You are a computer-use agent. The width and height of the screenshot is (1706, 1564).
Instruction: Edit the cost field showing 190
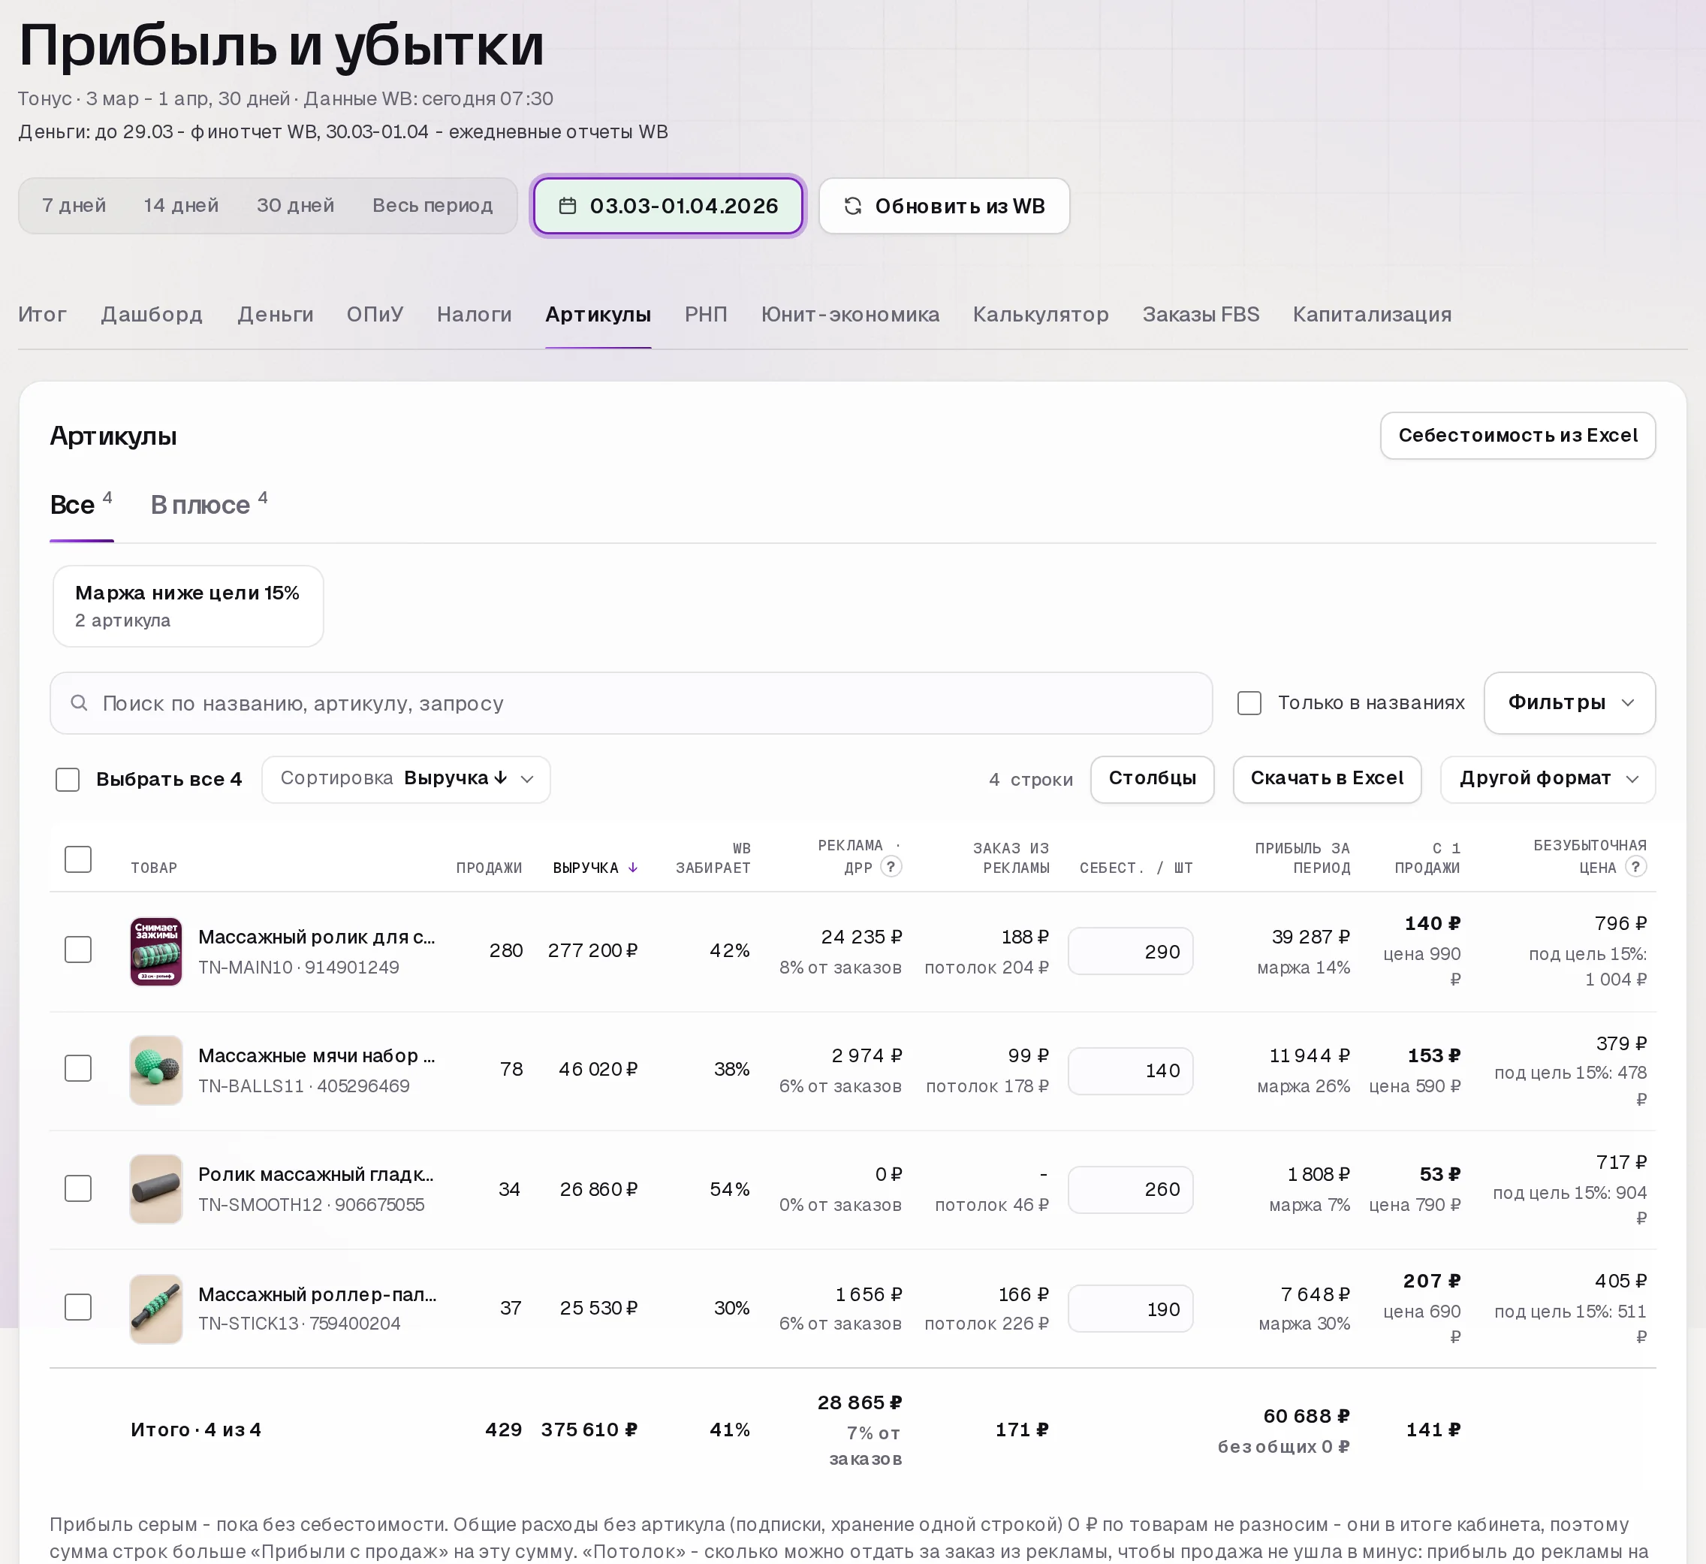pyautogui.click(x=1130, y=1309)
